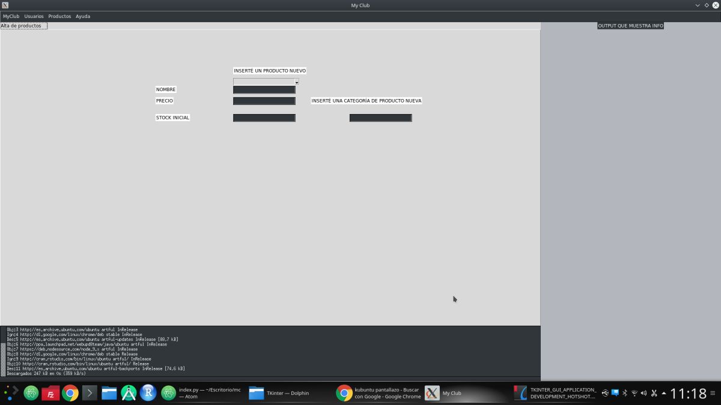The height and width of the screenshot is (405, 721).
Task: Click the NOMBRE input field
Action: tap(264, 89)
